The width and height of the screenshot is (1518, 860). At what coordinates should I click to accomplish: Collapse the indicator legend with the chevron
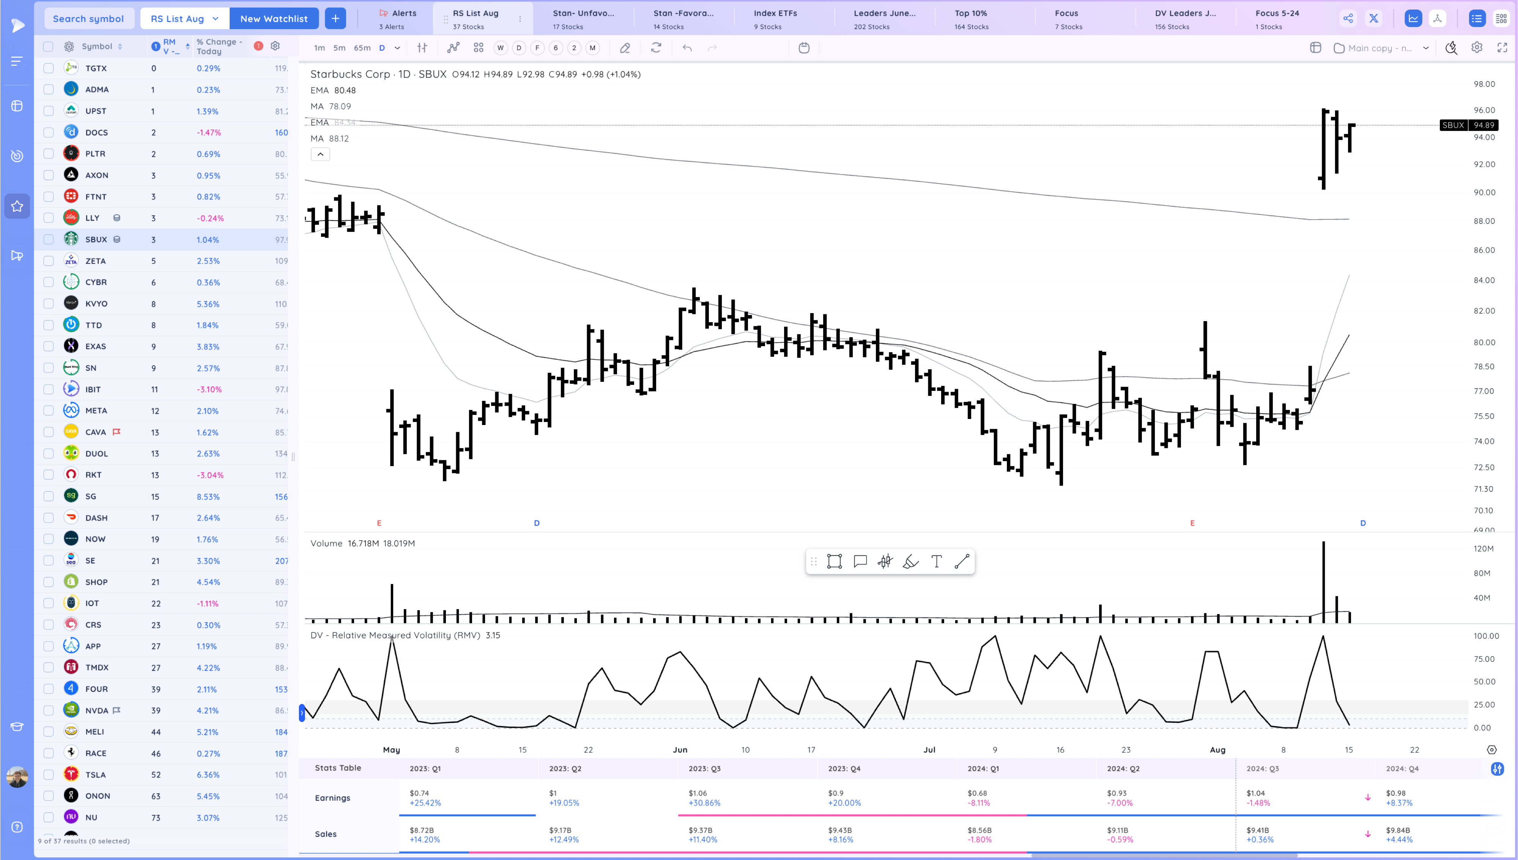[x=320, y=154]
